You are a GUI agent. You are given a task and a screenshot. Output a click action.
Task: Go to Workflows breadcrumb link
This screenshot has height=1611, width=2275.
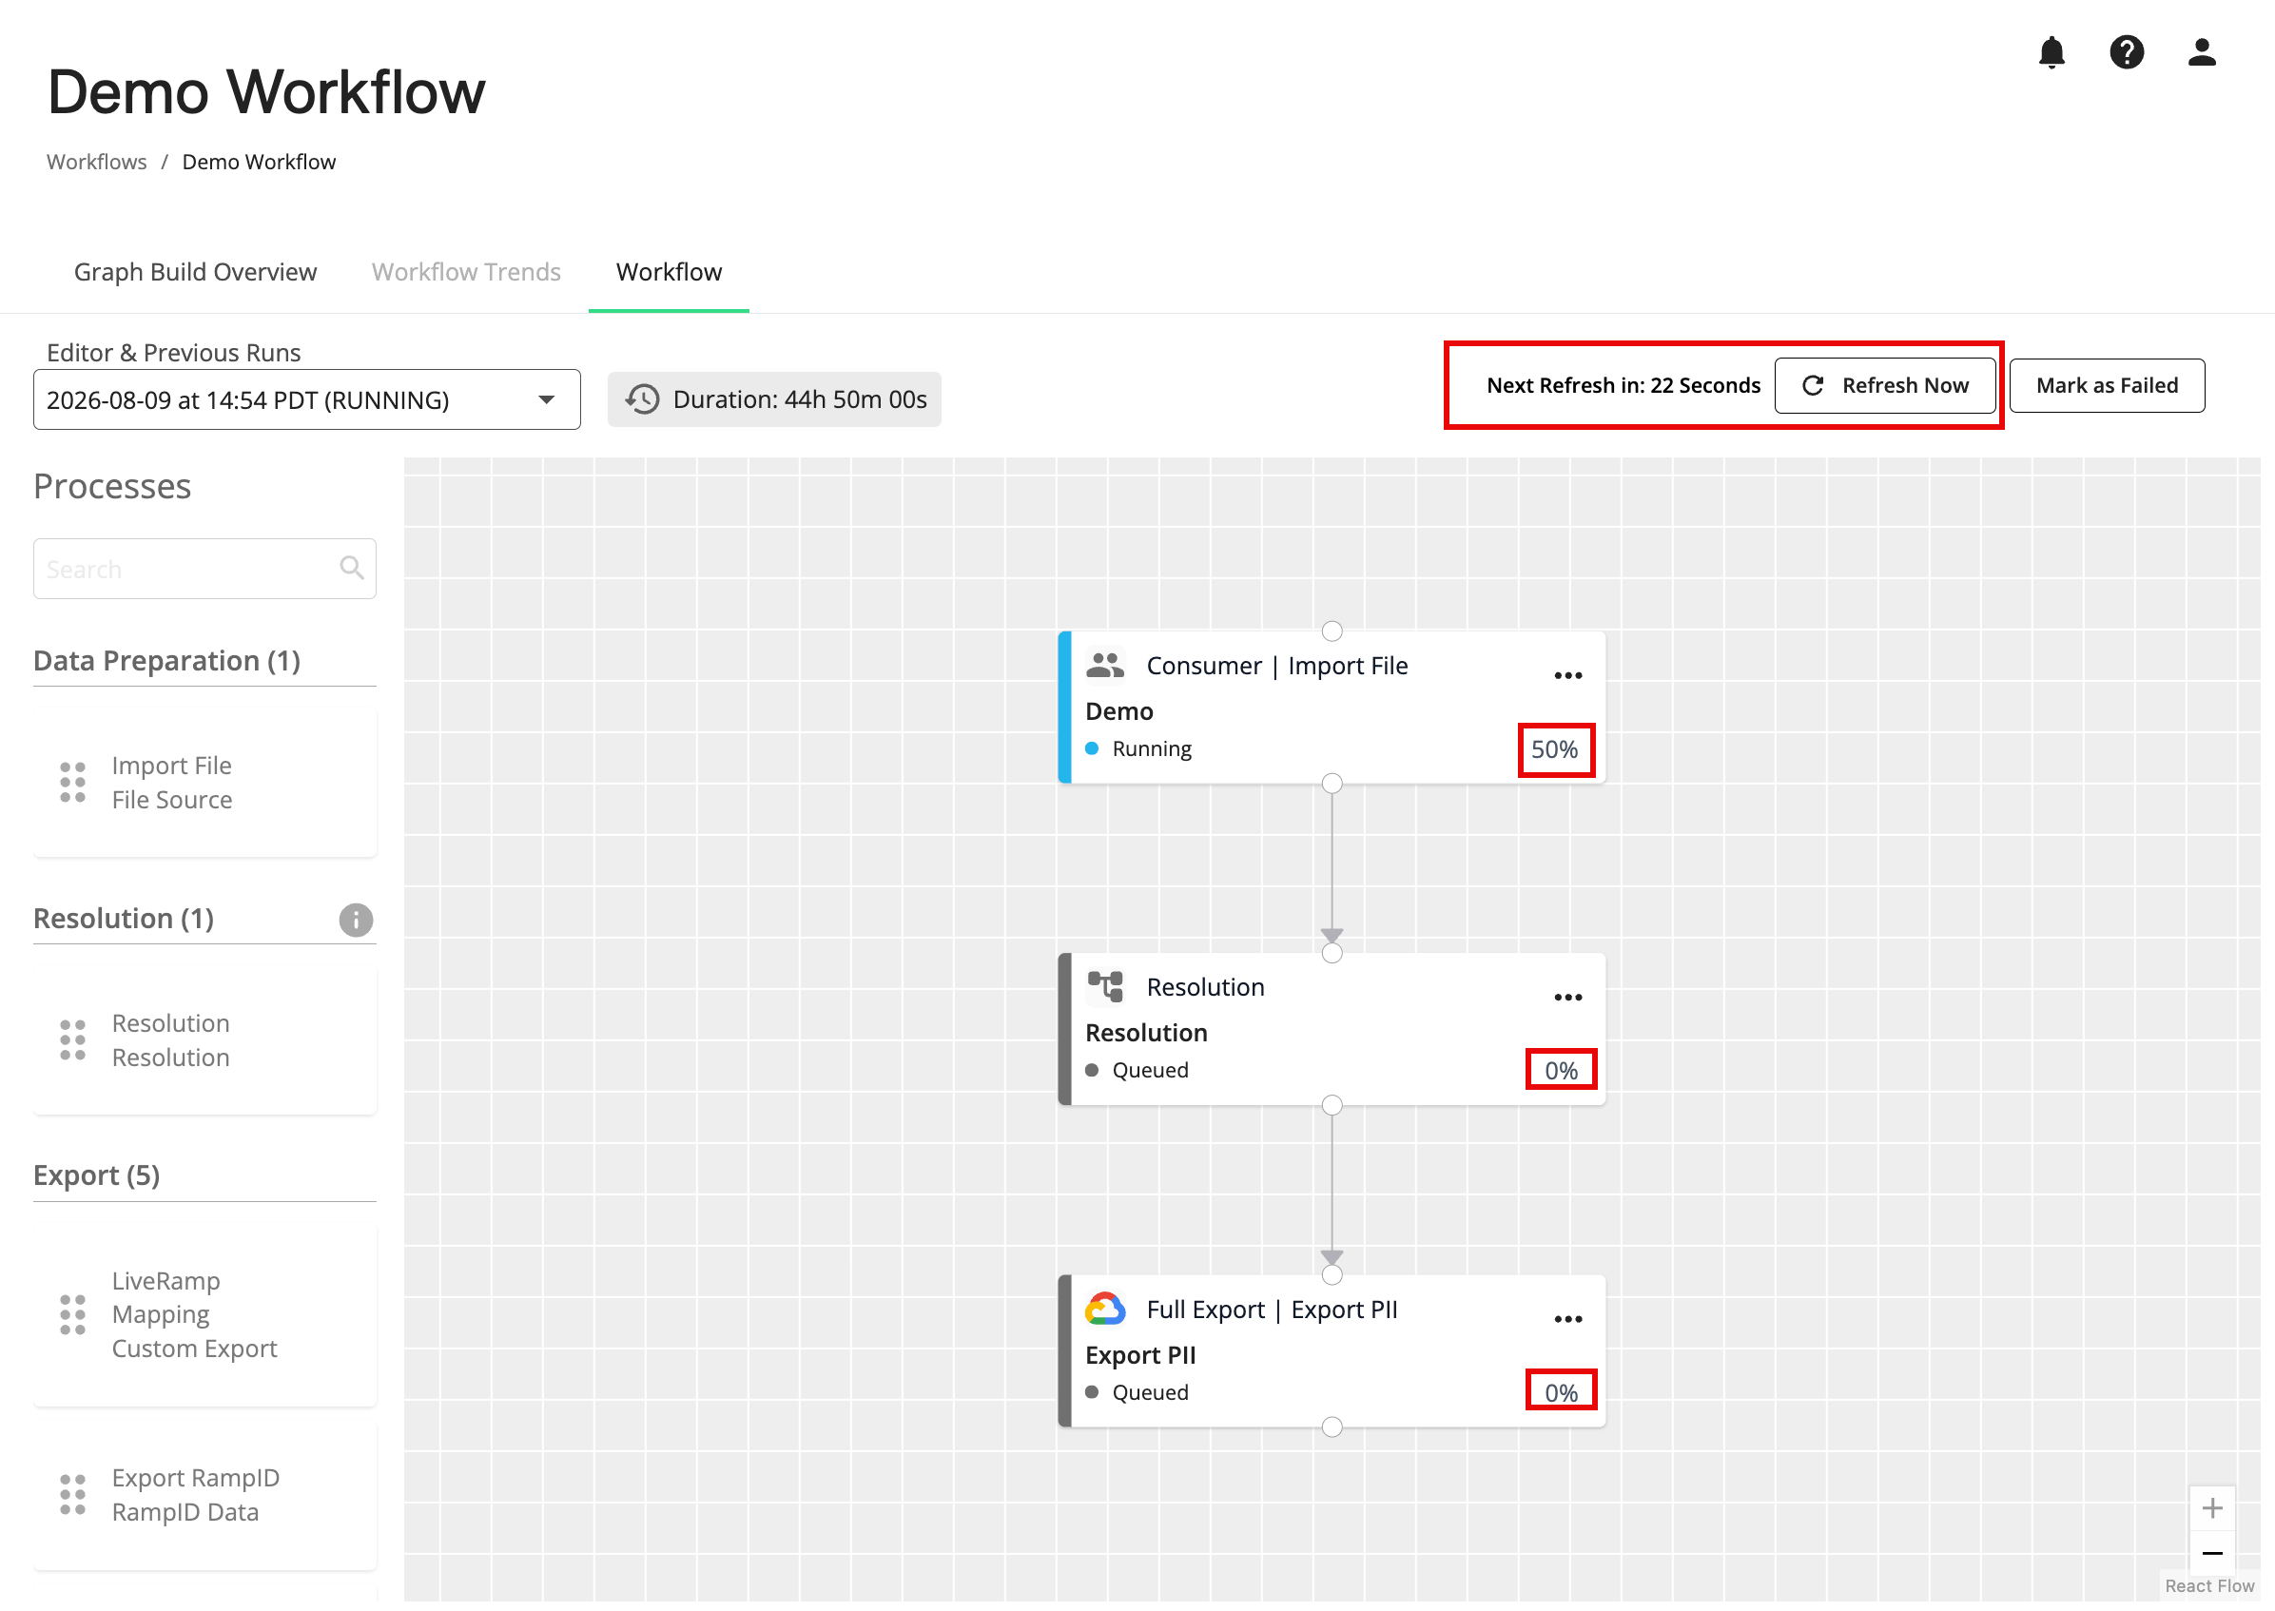[x=96, y=162]
